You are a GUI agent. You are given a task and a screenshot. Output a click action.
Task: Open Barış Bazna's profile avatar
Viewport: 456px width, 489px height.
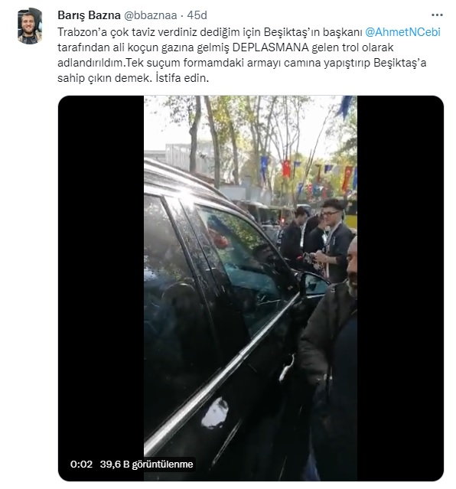[x=30, y=26]
